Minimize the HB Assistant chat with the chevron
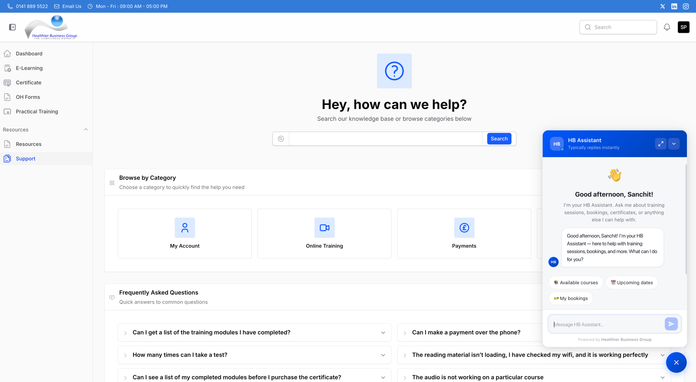This screenshot has height=382, width=696. pyautogui.click(x=674, y=144)
